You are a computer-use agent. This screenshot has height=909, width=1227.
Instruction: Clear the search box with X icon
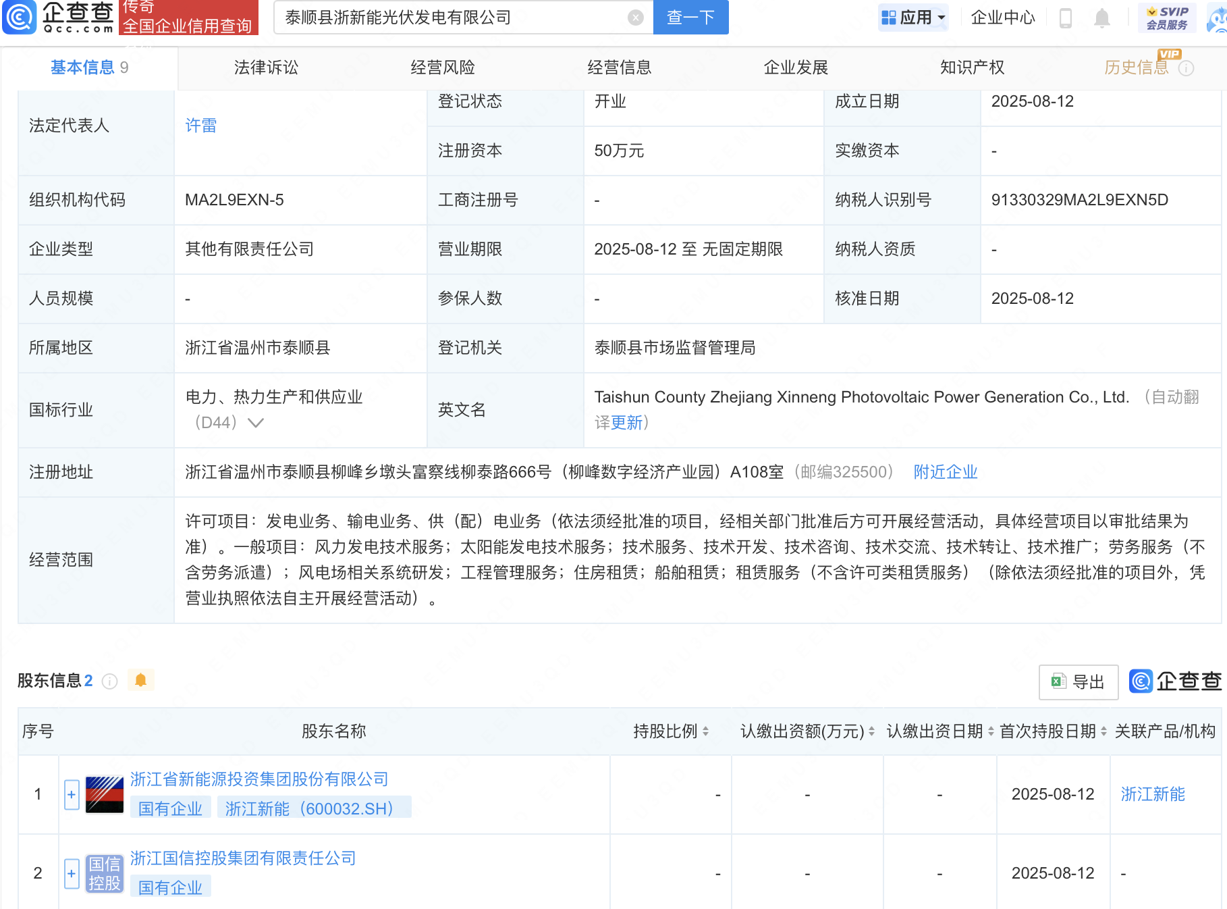point(635,18)
